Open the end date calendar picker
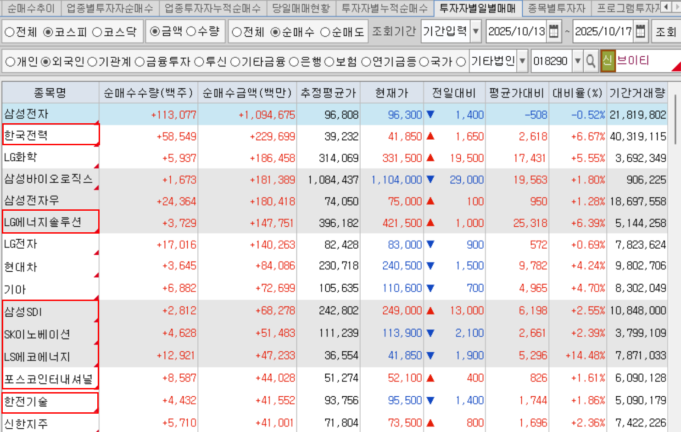 [x=641, y=31]
